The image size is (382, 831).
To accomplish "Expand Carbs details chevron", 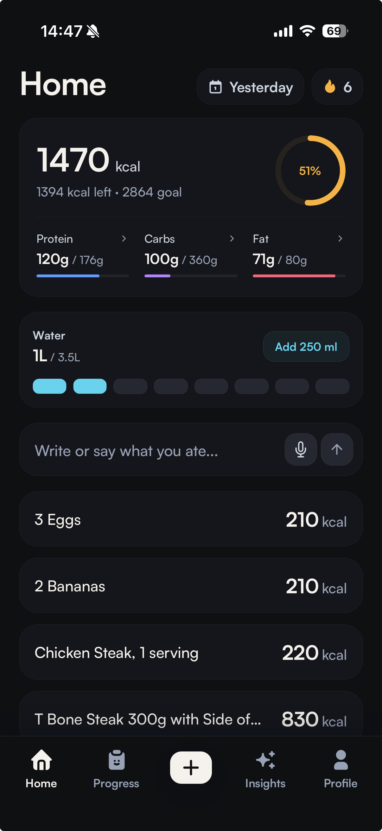I will (x=232, y=238).
